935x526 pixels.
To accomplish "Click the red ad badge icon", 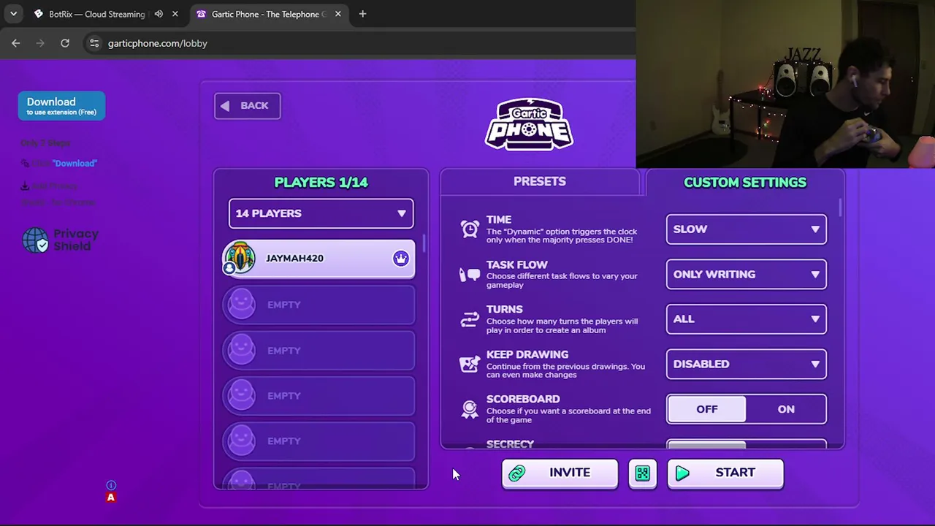I will [111, 498].
